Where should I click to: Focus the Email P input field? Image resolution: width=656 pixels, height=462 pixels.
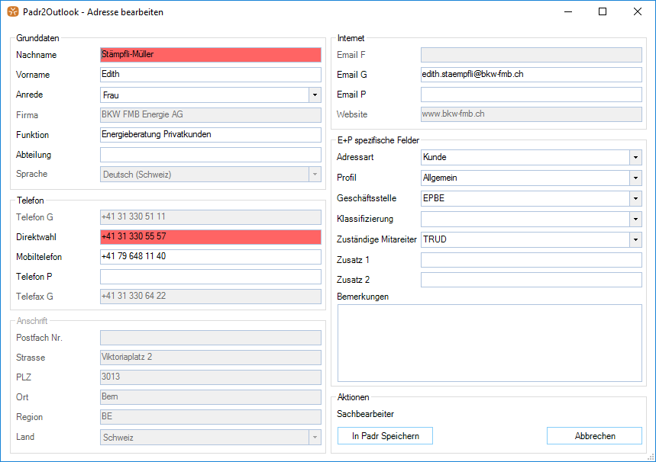tap(531, 95)
